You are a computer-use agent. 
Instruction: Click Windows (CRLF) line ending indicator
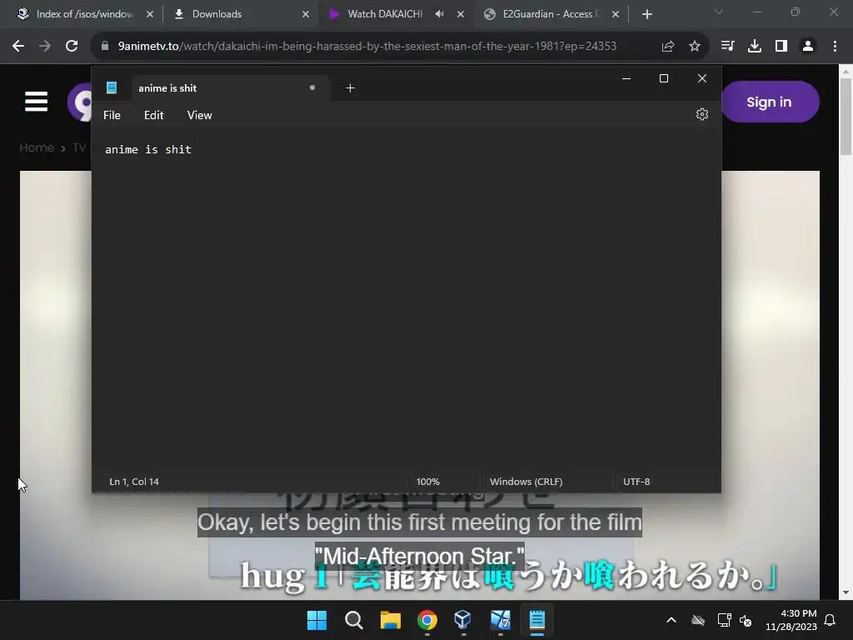pyautogui.click(x=526, y=482)
